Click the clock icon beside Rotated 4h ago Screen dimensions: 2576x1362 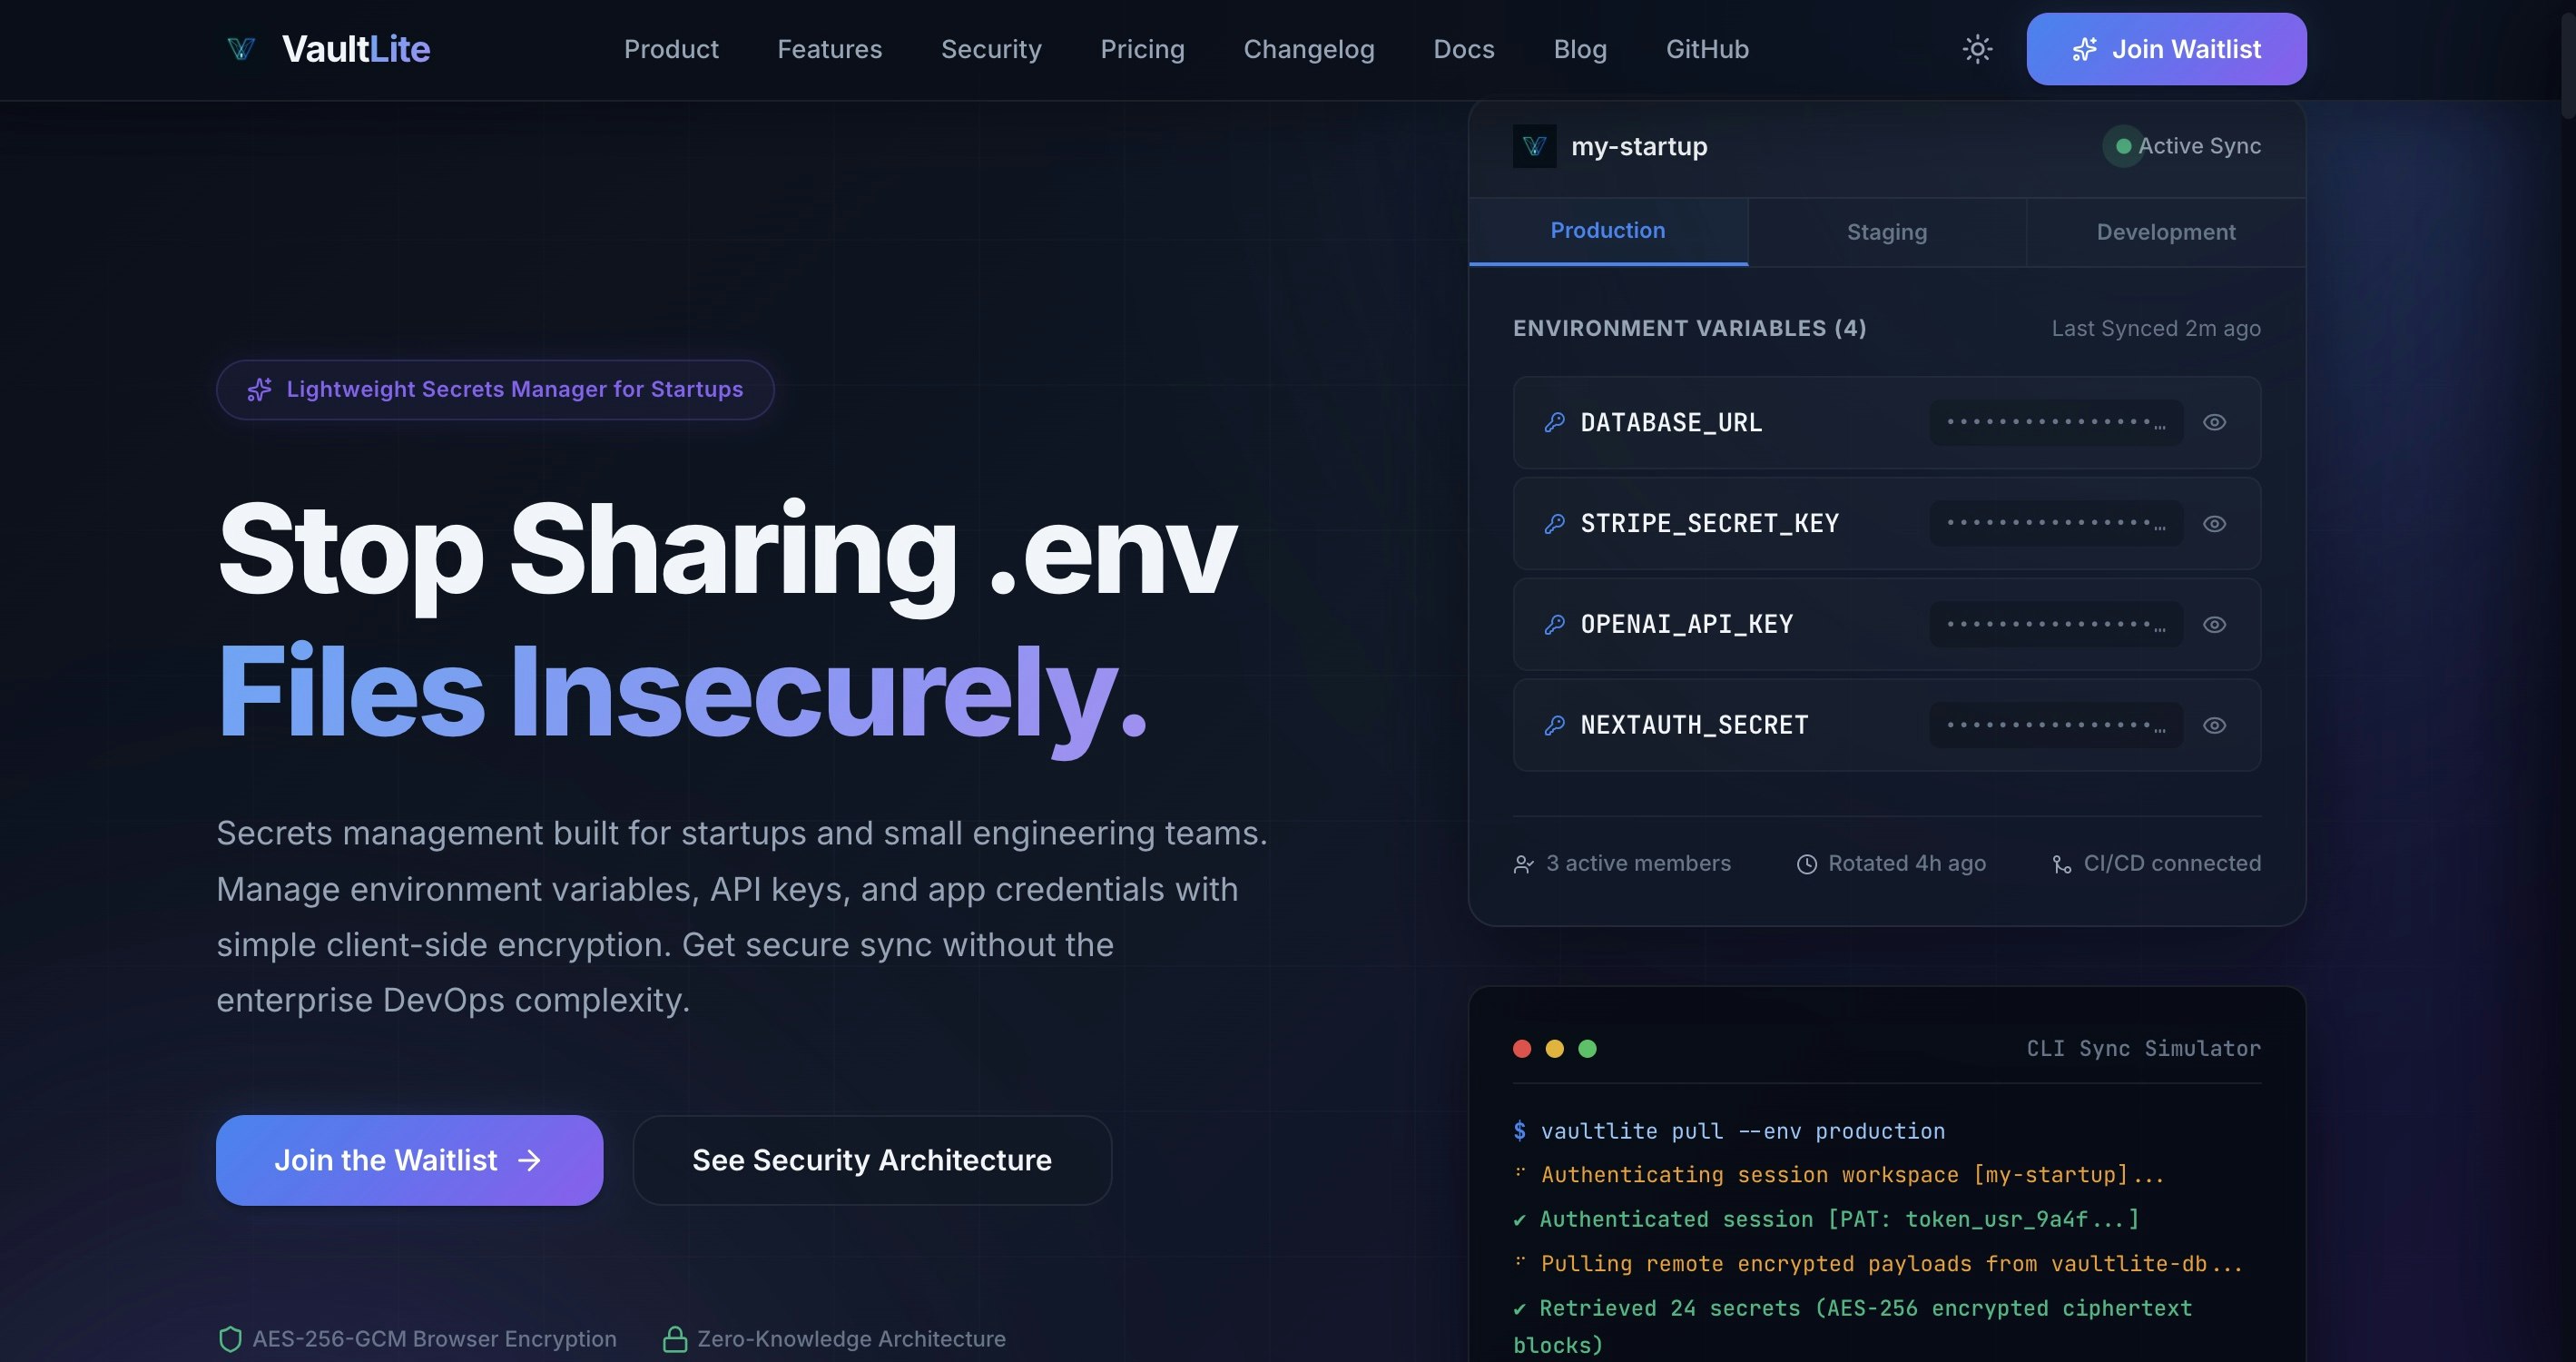pyautogui.click(x=1806, y=864)
